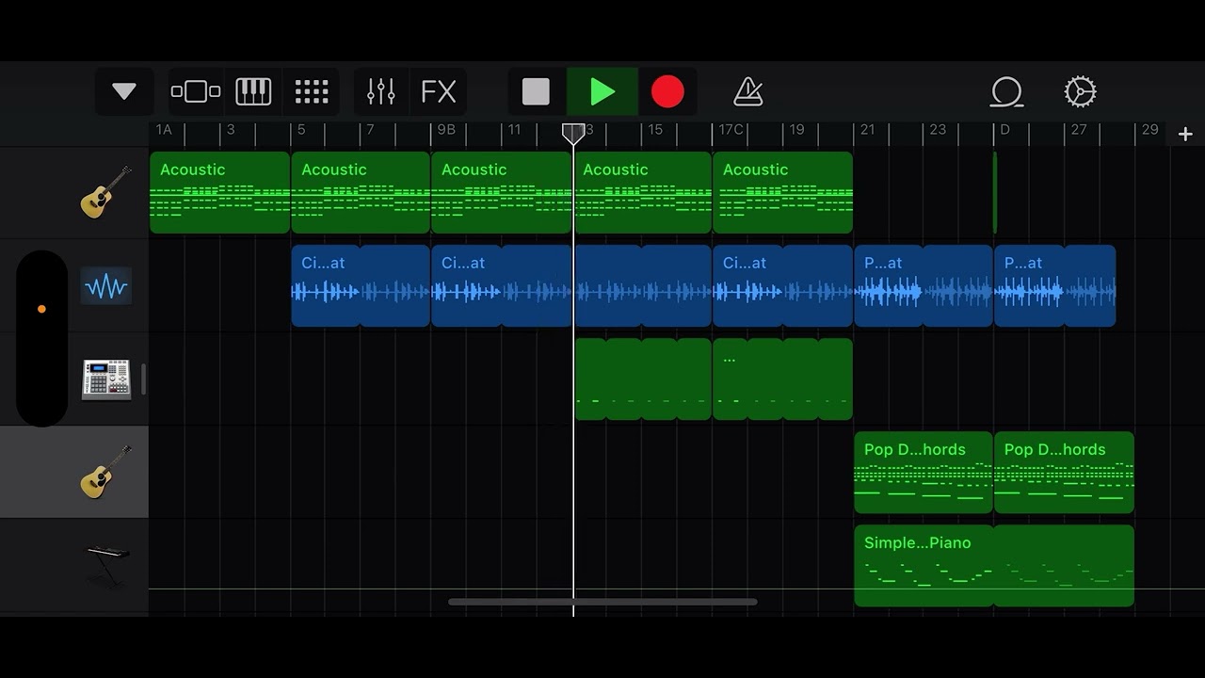Viewport: 1205px width, 678px height.
Task: Select the Ci...at audio region at bar 9B
Action: 501,286
